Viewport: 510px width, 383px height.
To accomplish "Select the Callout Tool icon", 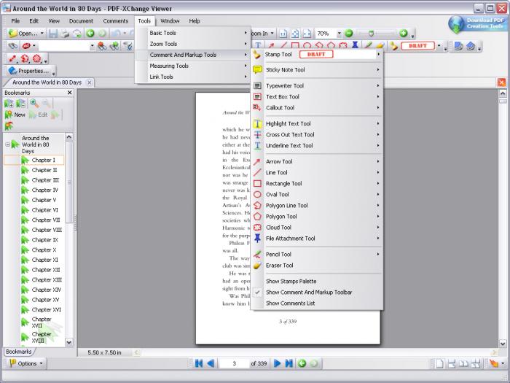I will coord(257,108).
